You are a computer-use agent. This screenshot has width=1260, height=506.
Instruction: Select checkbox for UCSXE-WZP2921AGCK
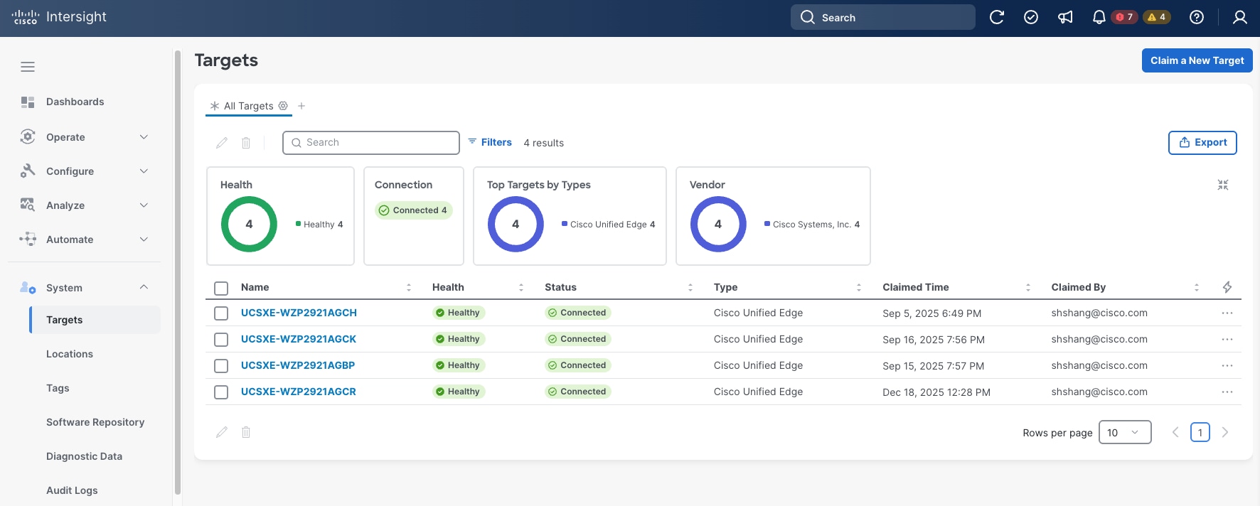coord(221,340)
